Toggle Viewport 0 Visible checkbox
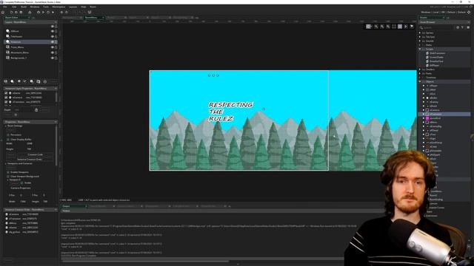Viewport: 474px width, 266px height. (21, 183)
